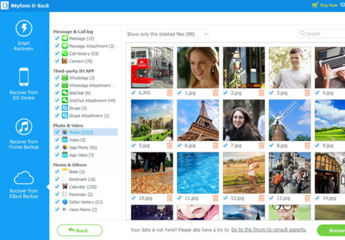The width and height of the screenshot is (345, 240).
Task: Open 'Go to the forum to consult experts' link
Action: coord(269,230)
